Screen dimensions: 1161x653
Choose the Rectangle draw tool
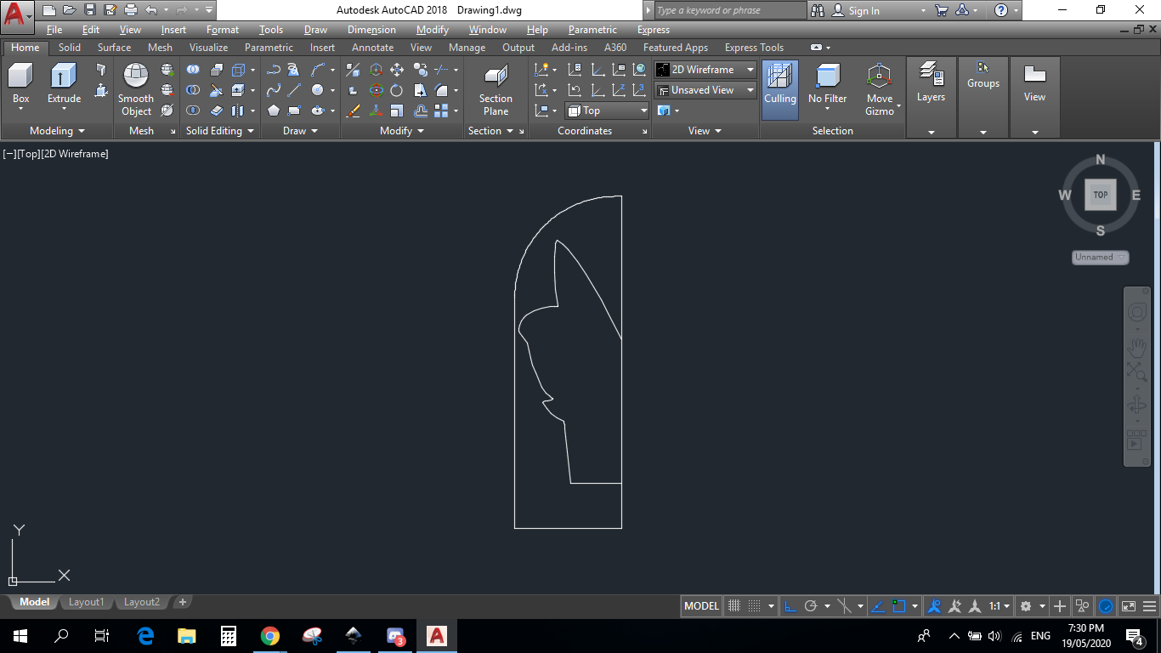294,111
